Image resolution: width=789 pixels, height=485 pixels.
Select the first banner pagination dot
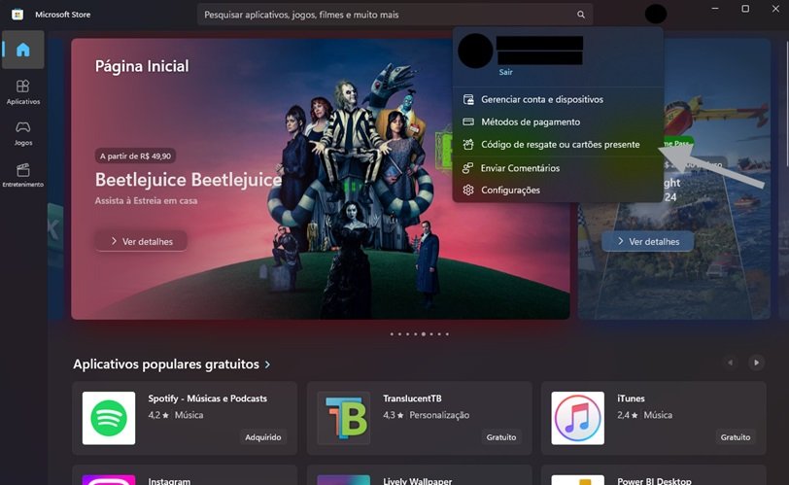click(x=392, y=334)
